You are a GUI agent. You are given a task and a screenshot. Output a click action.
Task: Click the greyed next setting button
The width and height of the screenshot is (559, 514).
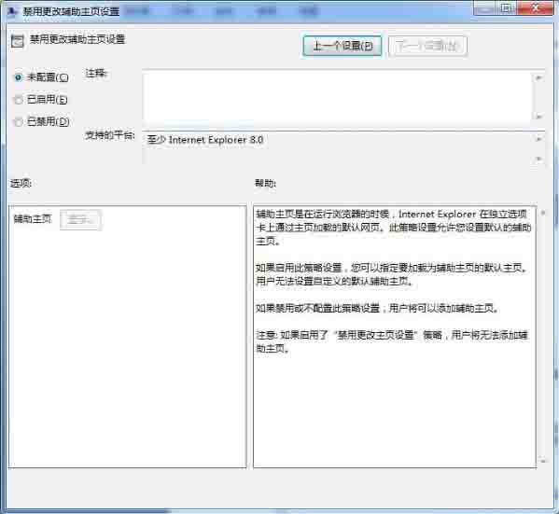point(427,46)
